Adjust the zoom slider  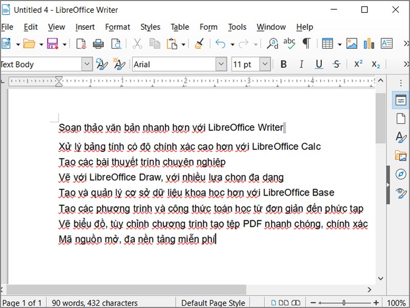(344, 302)
